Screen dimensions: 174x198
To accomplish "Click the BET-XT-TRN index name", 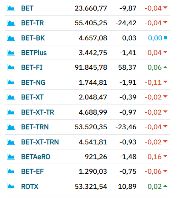I will [x=40, y=142].
